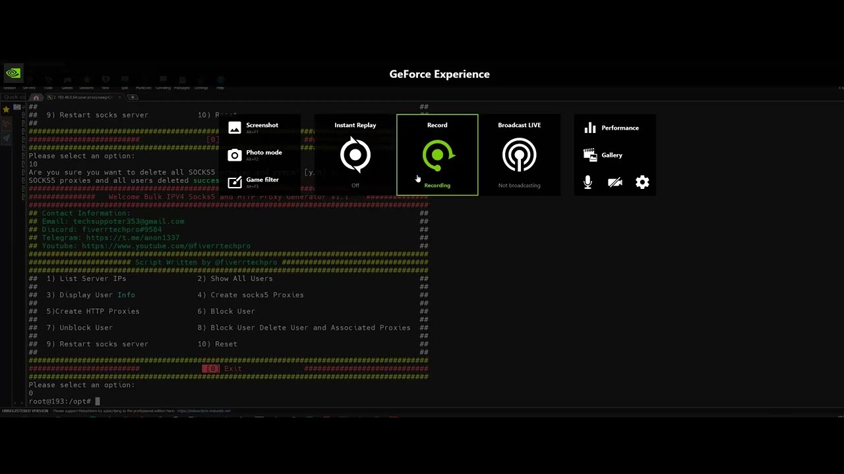Click View in MobaXterm toolbar

coord(105,85)
